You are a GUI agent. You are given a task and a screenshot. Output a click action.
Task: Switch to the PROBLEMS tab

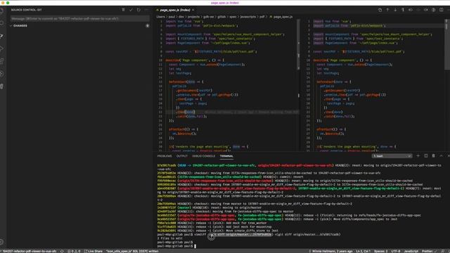[165, 156]
